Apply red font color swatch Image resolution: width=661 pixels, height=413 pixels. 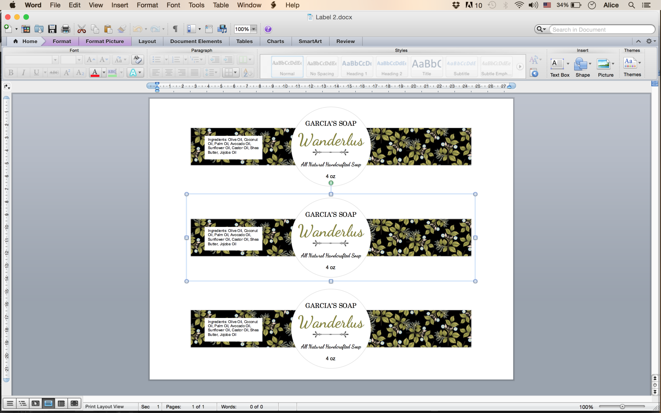95,72
